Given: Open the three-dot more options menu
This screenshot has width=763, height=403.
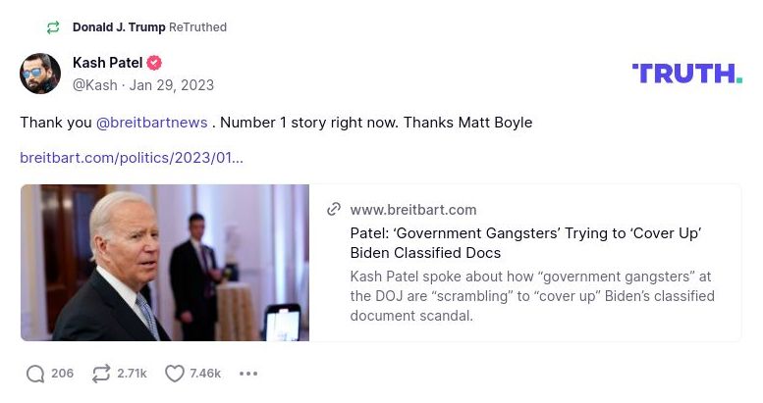Looking at the screenshot, I should [248, 374].
